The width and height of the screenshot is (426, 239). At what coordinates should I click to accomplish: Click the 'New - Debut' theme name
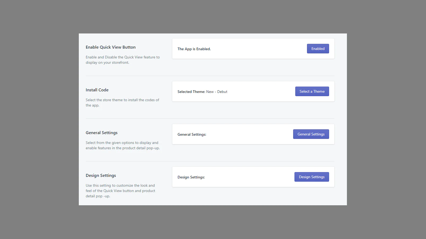point(217,92)
